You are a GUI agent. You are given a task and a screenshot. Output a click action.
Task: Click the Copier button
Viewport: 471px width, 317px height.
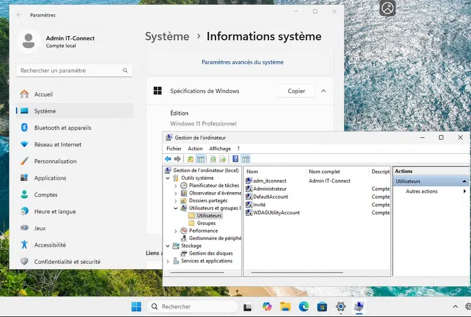click(x=296, y=91)
